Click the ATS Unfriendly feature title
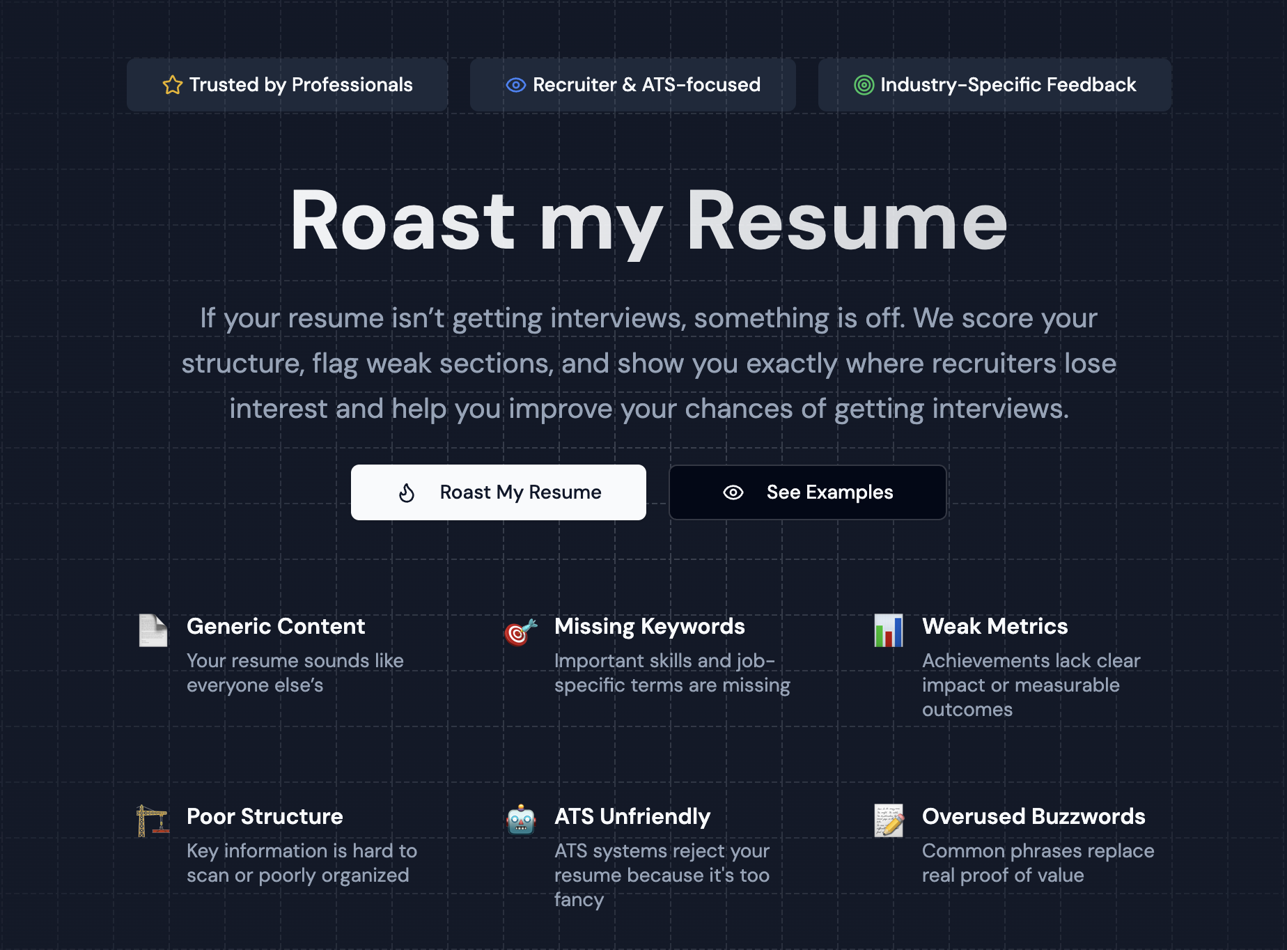 (x=632, y=816)
